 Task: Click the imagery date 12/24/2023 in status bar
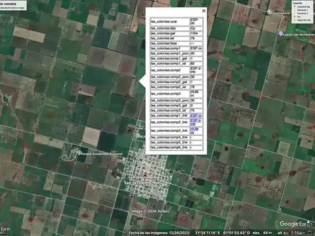pos(180,233)
